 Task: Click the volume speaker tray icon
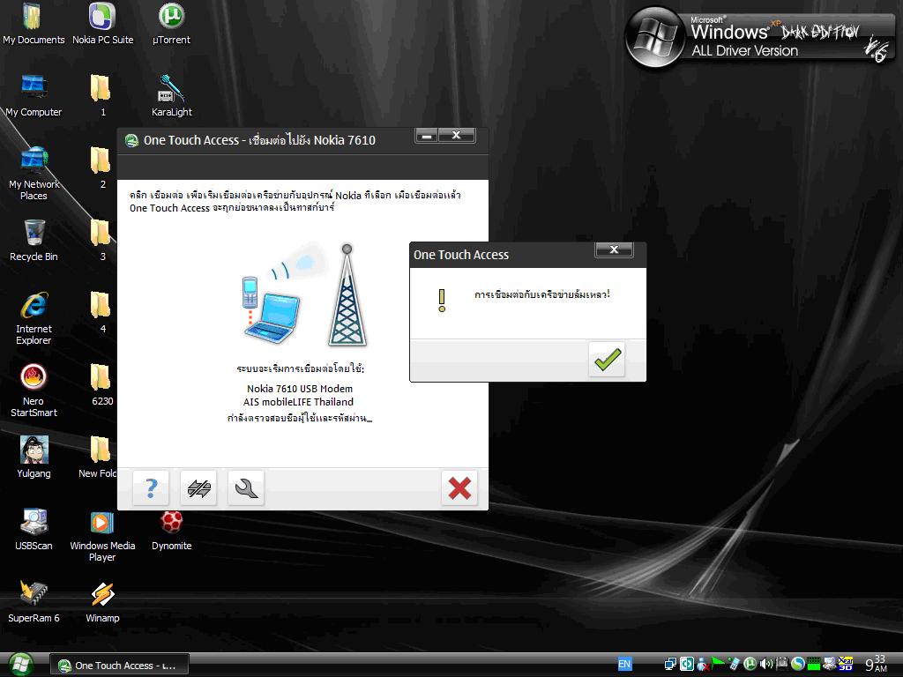pos(766,665)
